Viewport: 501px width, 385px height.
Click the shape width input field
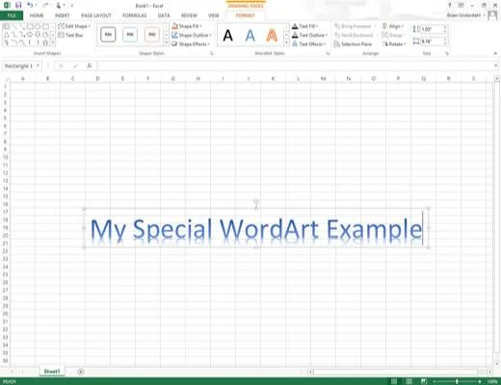pyautogui.click(x=432, y=41)
